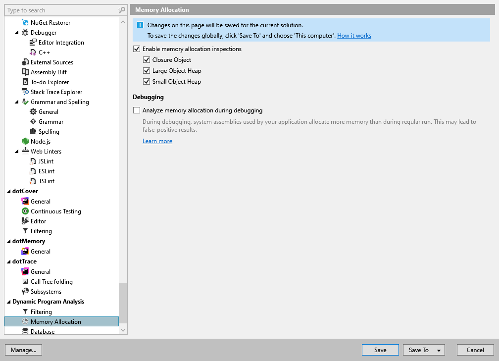Click the Spelling books icon
This screenshot has height=361, width=499.
[33, 132]
